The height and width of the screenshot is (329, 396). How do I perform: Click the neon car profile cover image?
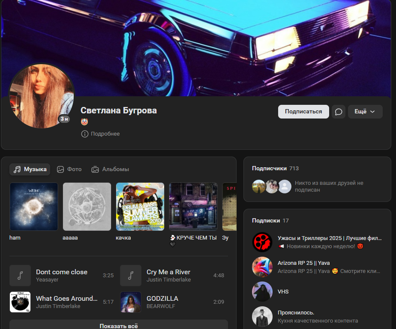click(x=196, y=48)
